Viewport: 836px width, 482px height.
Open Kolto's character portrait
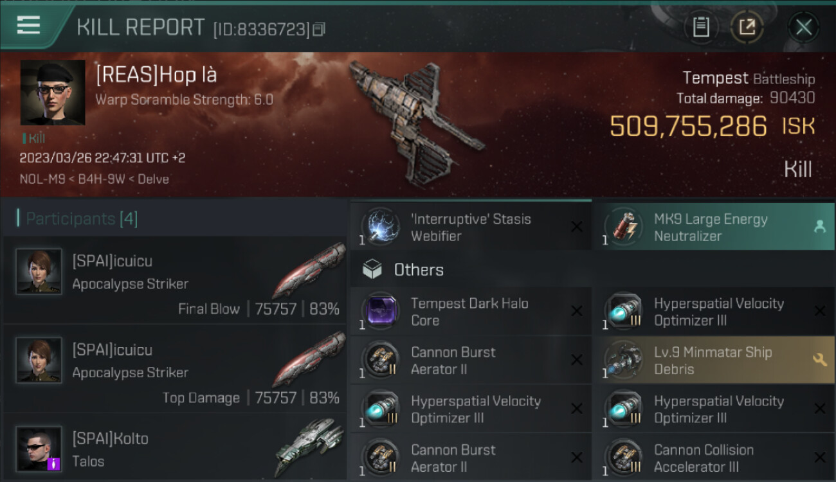(x=39, y=448)
